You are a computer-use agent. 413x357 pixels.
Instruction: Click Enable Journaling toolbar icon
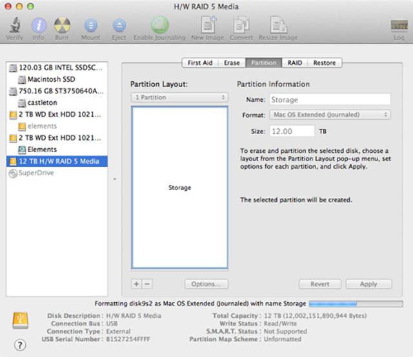(x=159, y=26)
